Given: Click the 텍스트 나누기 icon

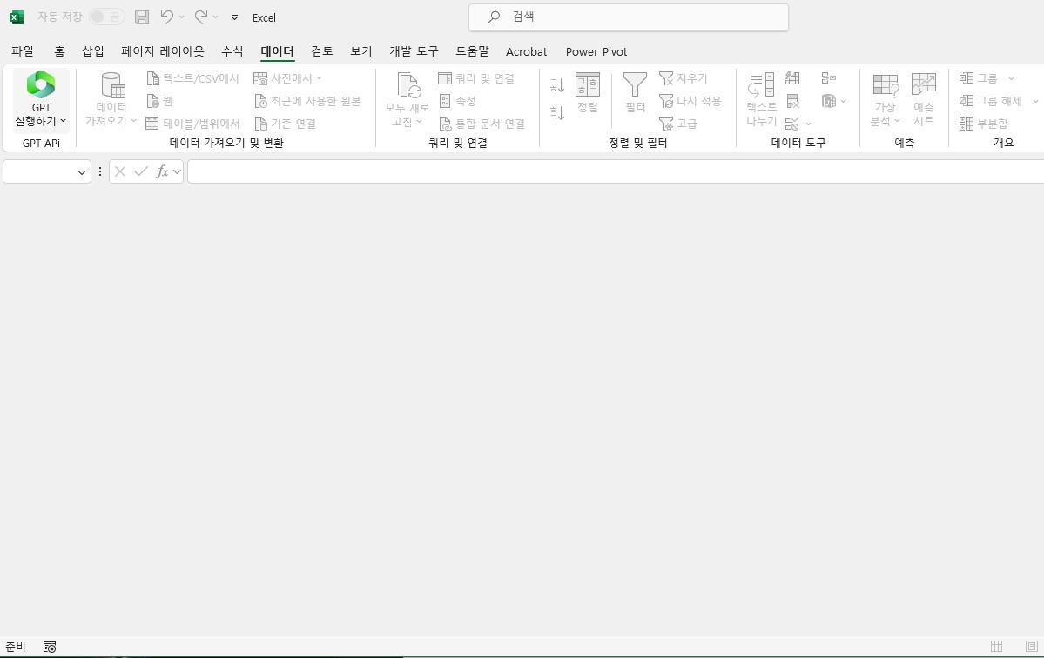Looking at the screenshot, I should [761, 86].
